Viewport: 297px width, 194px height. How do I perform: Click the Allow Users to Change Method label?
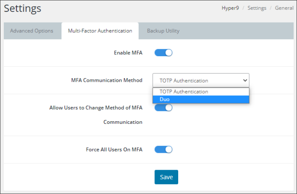click(x=96, y=108)
